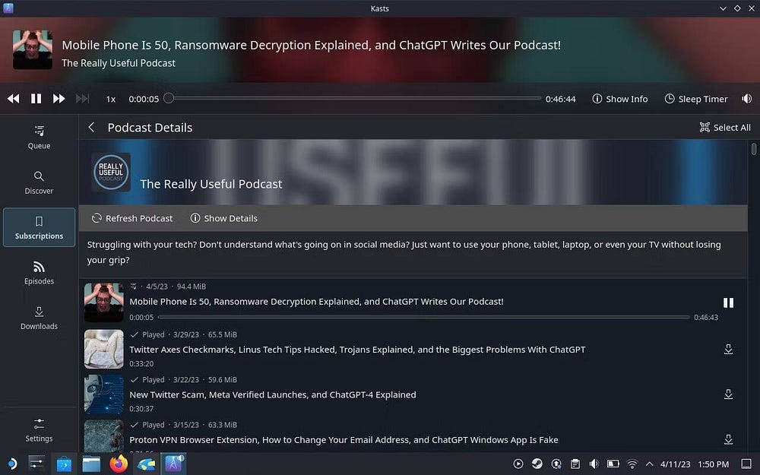Go to the Discover page
Viewport: 760px width, 475px height.
click(39, 182)
